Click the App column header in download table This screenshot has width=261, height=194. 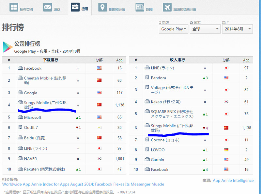tap(119, 60)
